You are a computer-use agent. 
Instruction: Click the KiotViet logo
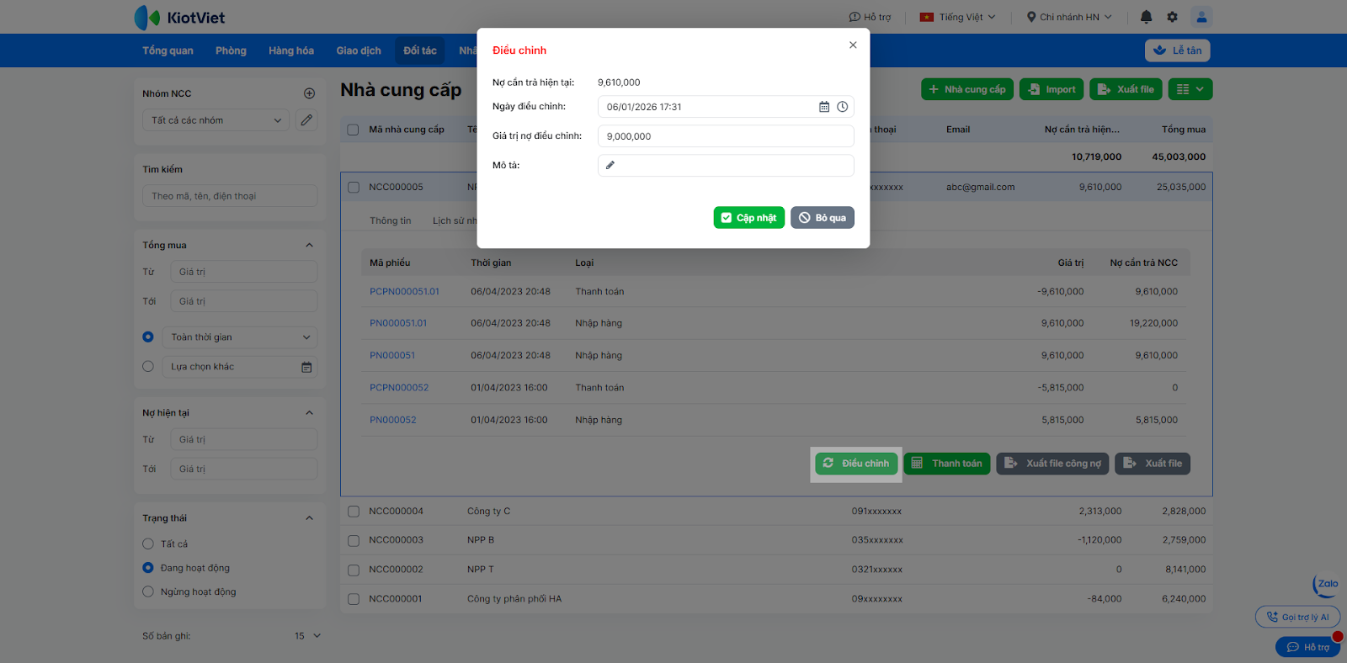click(179, 18)
